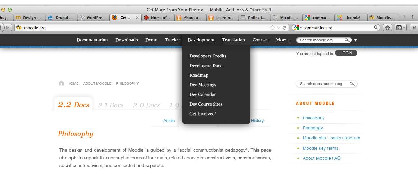Switch to the Design tab
Screen dimensions: 418x174
click(x=29, y=18)
